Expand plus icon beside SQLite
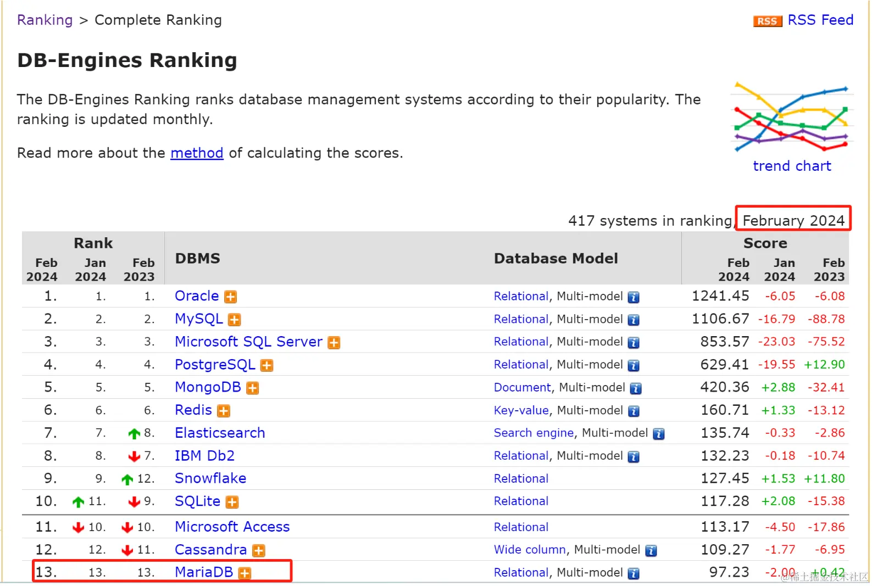The height and width of the screenshot is (586, 872). click(232, 502)
